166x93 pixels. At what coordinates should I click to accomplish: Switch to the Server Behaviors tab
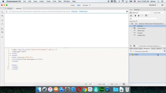(156, 49)
